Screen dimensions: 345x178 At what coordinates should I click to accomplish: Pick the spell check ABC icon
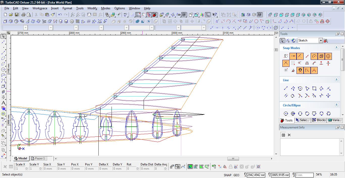click(125, 15)
